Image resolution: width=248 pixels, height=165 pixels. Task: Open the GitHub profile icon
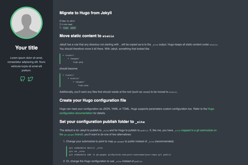pyautogui.click(x=22, y=79)
